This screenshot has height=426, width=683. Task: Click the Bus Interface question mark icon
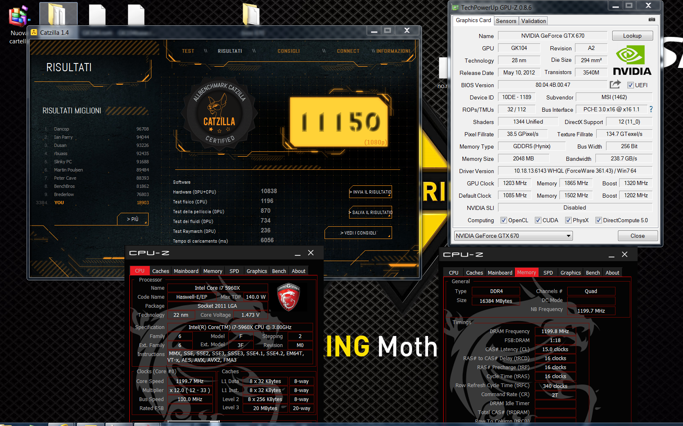coord(651,109)
